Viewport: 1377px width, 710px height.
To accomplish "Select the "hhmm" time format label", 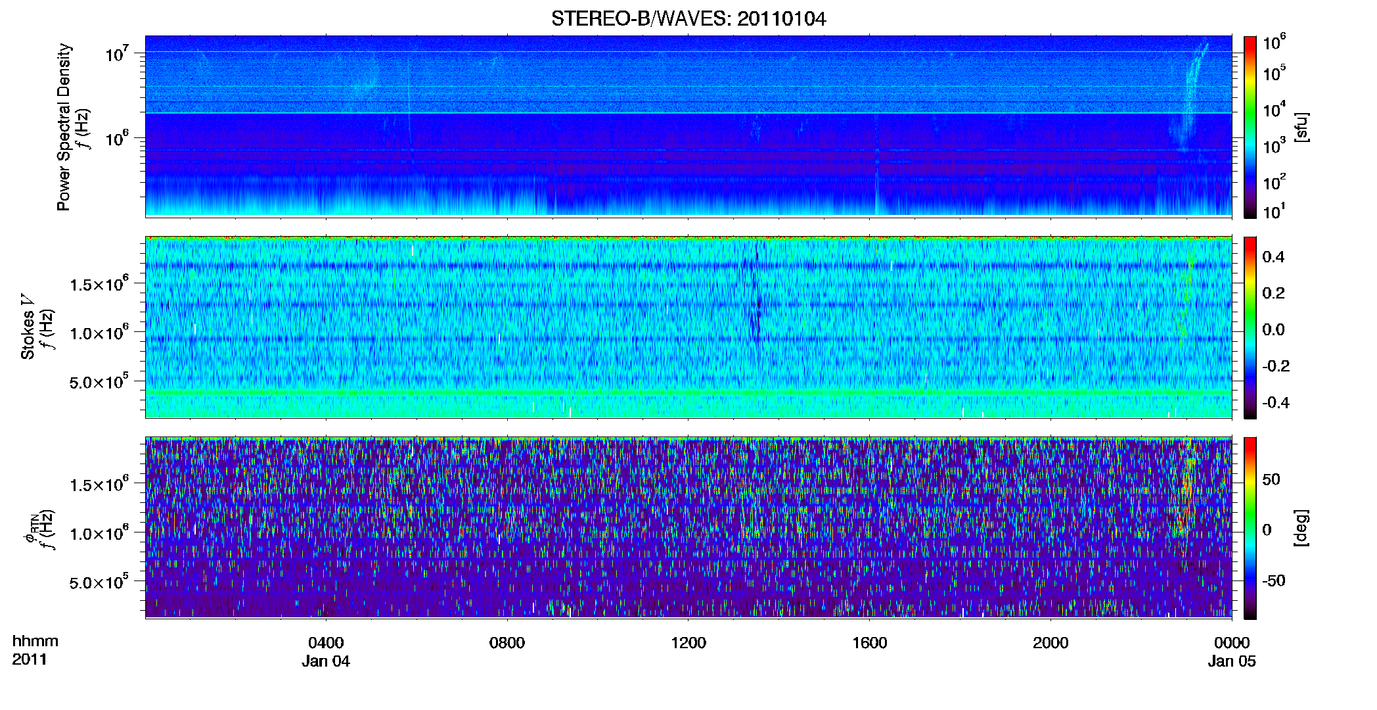I will coord(35,642).
